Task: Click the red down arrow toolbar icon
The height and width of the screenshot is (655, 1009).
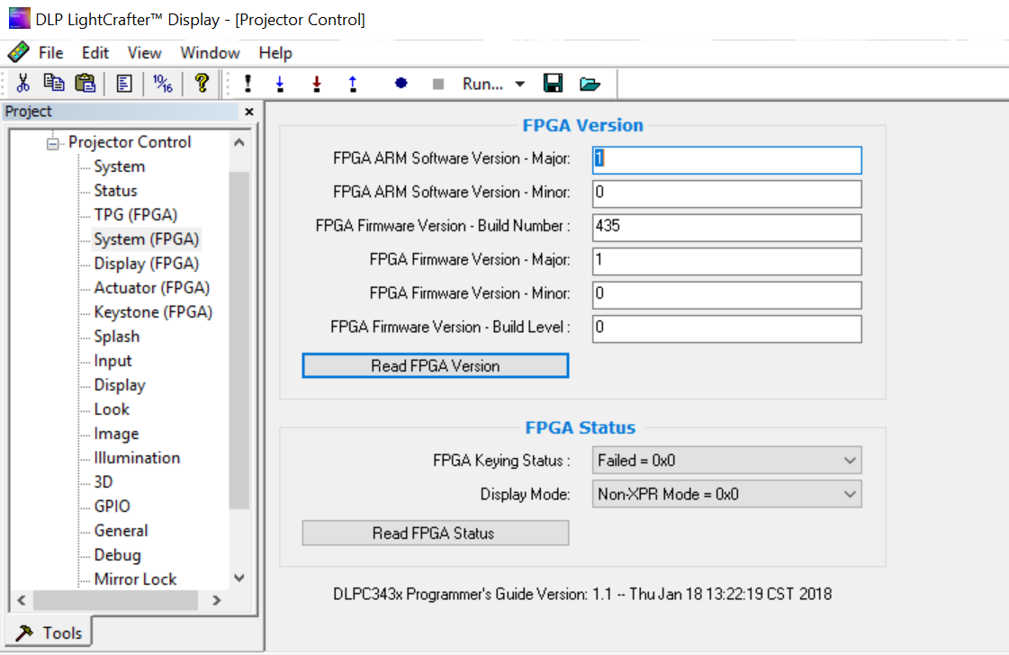Action: pos(317,84)
